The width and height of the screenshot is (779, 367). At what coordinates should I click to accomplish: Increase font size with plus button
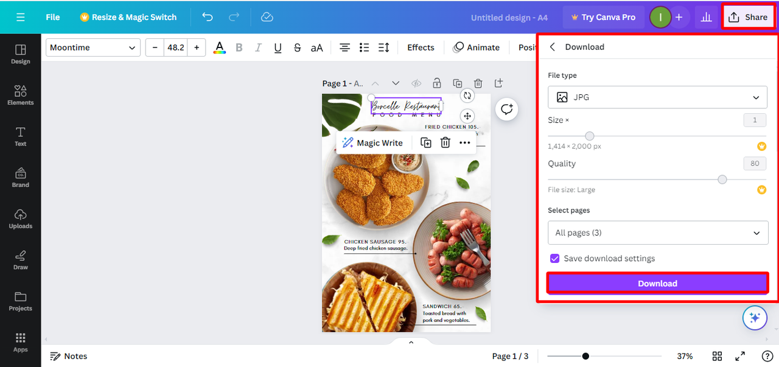click(x=197, y=47)
